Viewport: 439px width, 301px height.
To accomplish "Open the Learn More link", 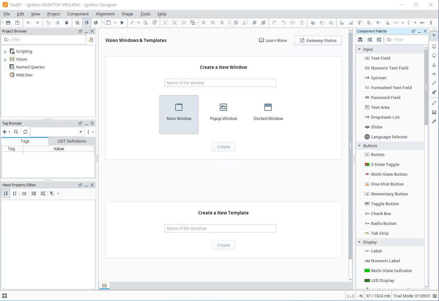I will tap(273, 40).
